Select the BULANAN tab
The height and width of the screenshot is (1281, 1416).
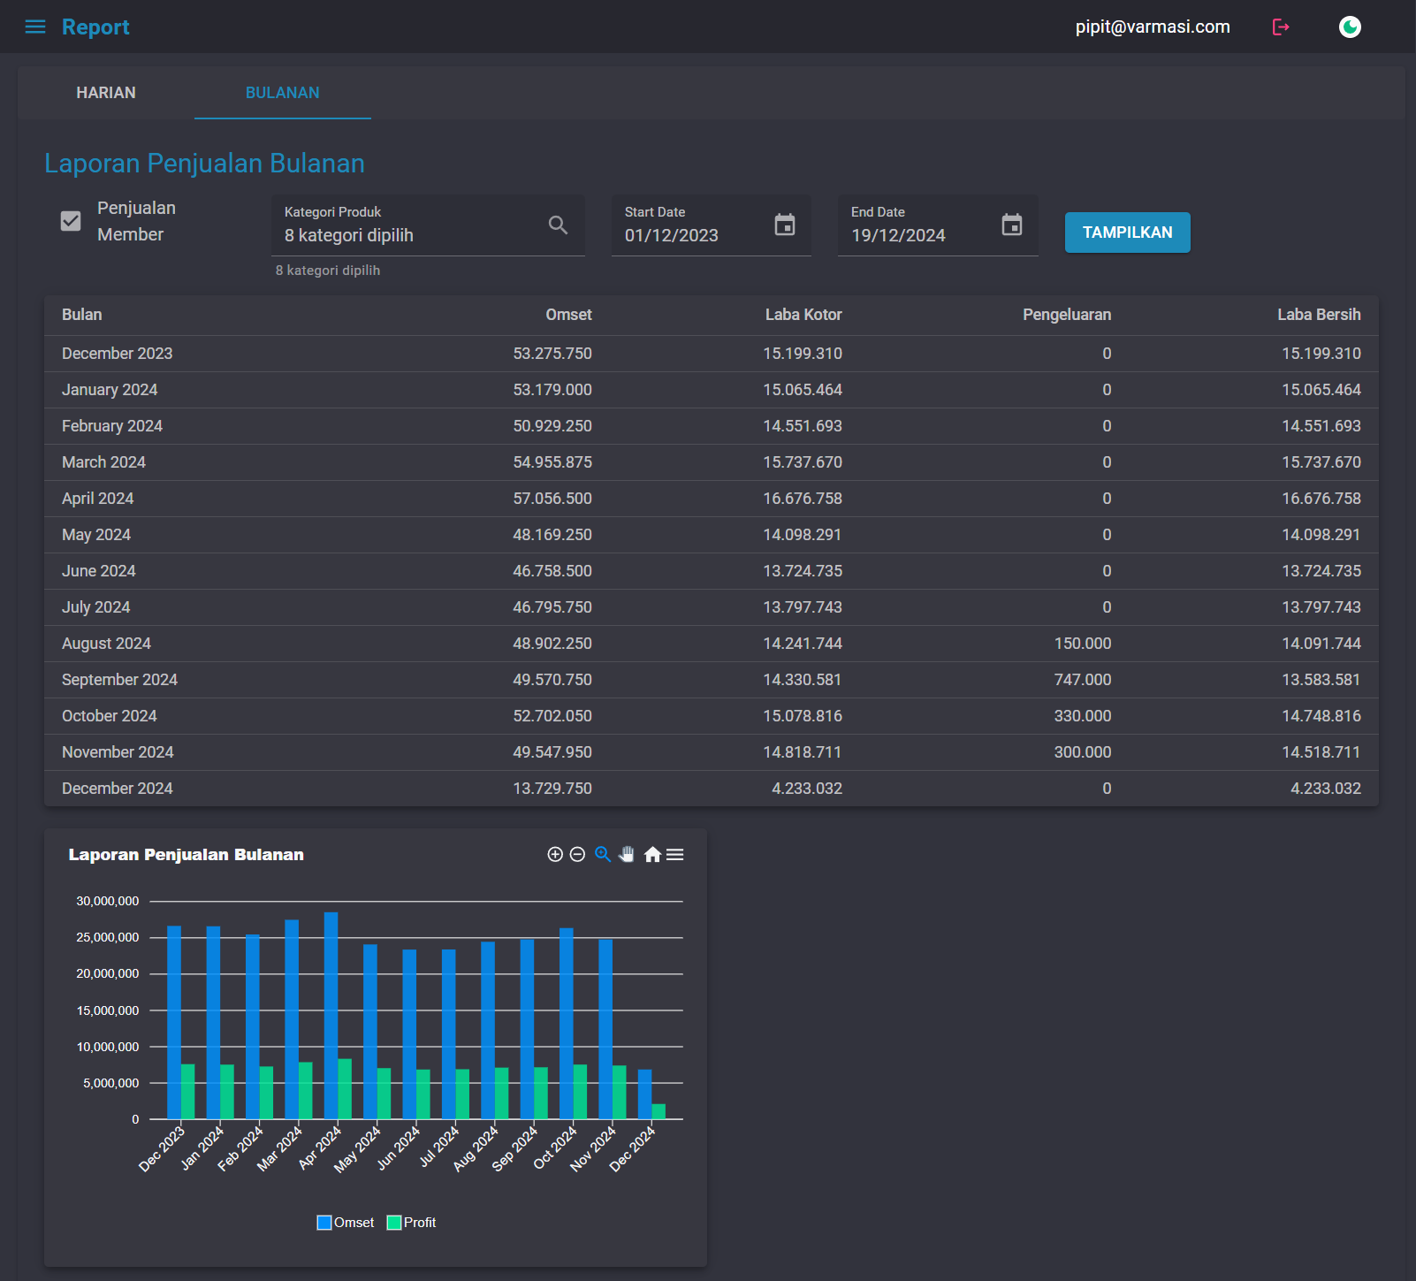click(283, 93)
